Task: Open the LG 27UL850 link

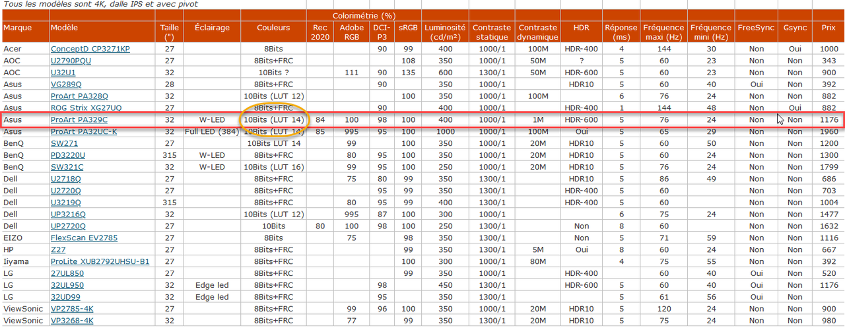Action: pyautogui.click(x=67, y=274)
